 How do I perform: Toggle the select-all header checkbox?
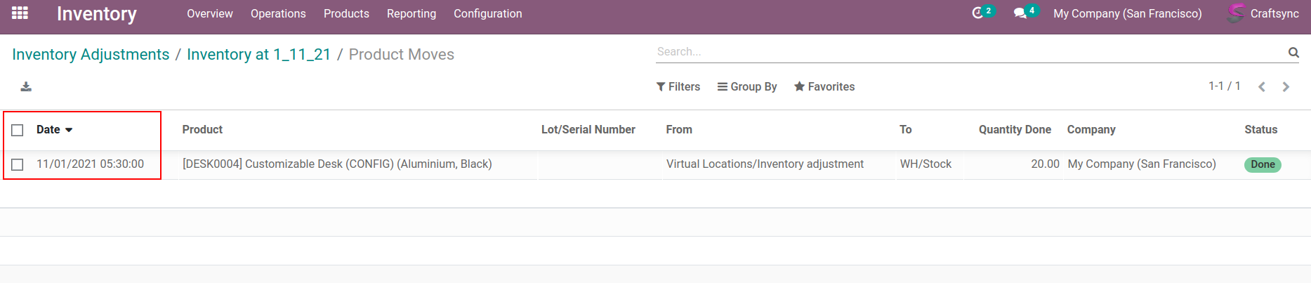click(18, 130)
